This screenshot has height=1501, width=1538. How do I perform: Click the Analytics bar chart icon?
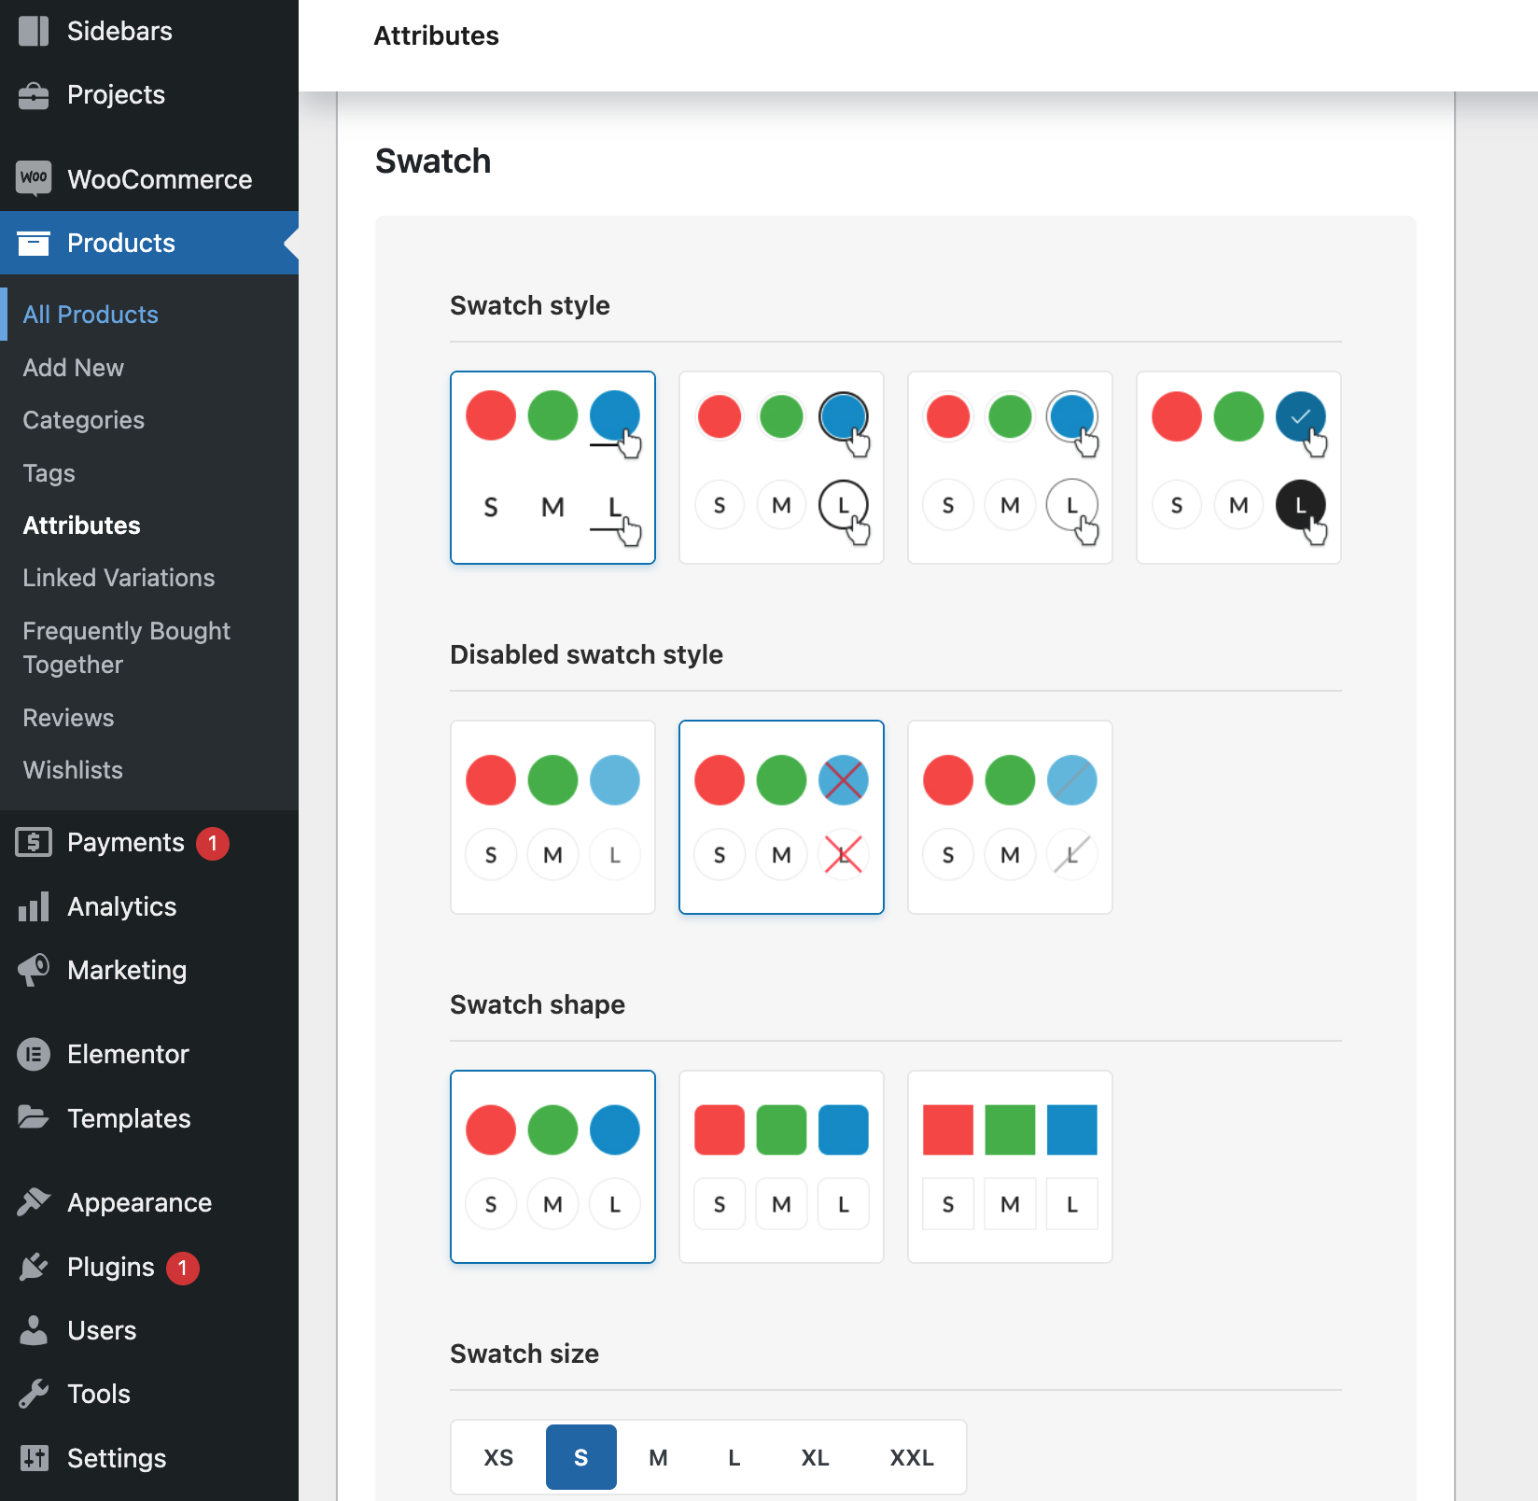click(34, 906)
